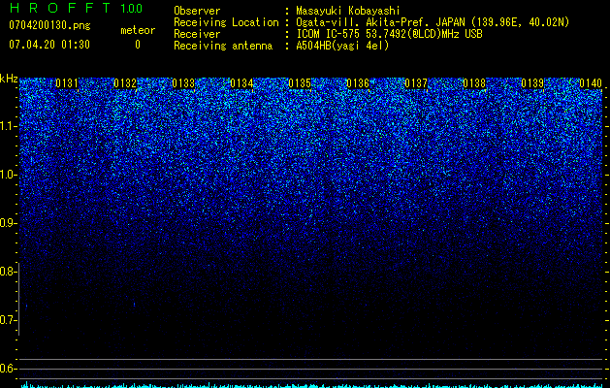This screenshot has width=610, height=388.
Task: Click the 1.1 frequency axis label
Action: [8, 126]
